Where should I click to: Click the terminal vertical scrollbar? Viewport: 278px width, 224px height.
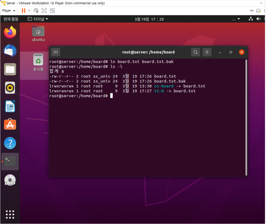[246, 118]
